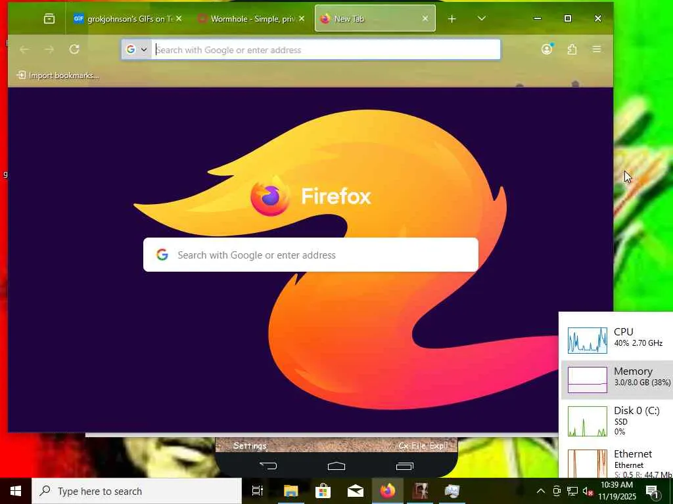673x504 pixels.
Task: Click the network tray icon
Action: tap(572, 491)
